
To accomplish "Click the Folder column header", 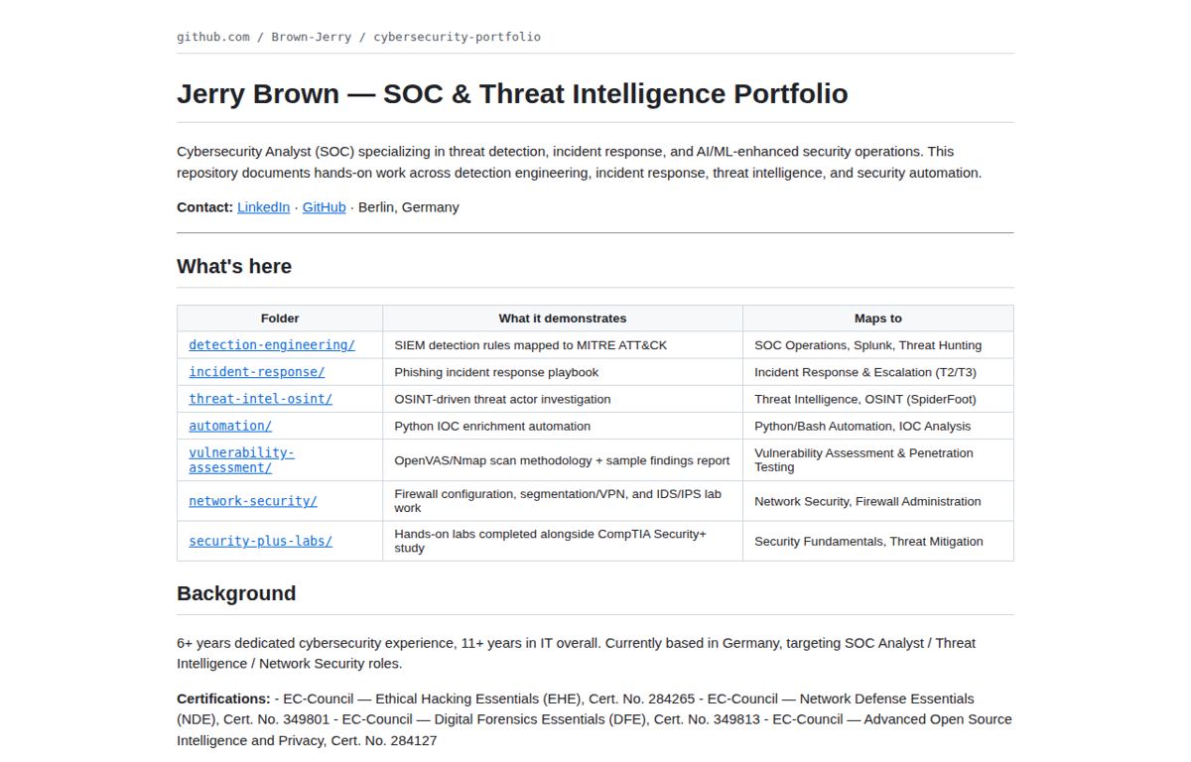I will coord(280,318).
